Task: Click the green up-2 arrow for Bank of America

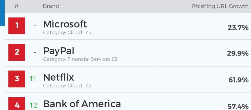Action: point(34,105)
